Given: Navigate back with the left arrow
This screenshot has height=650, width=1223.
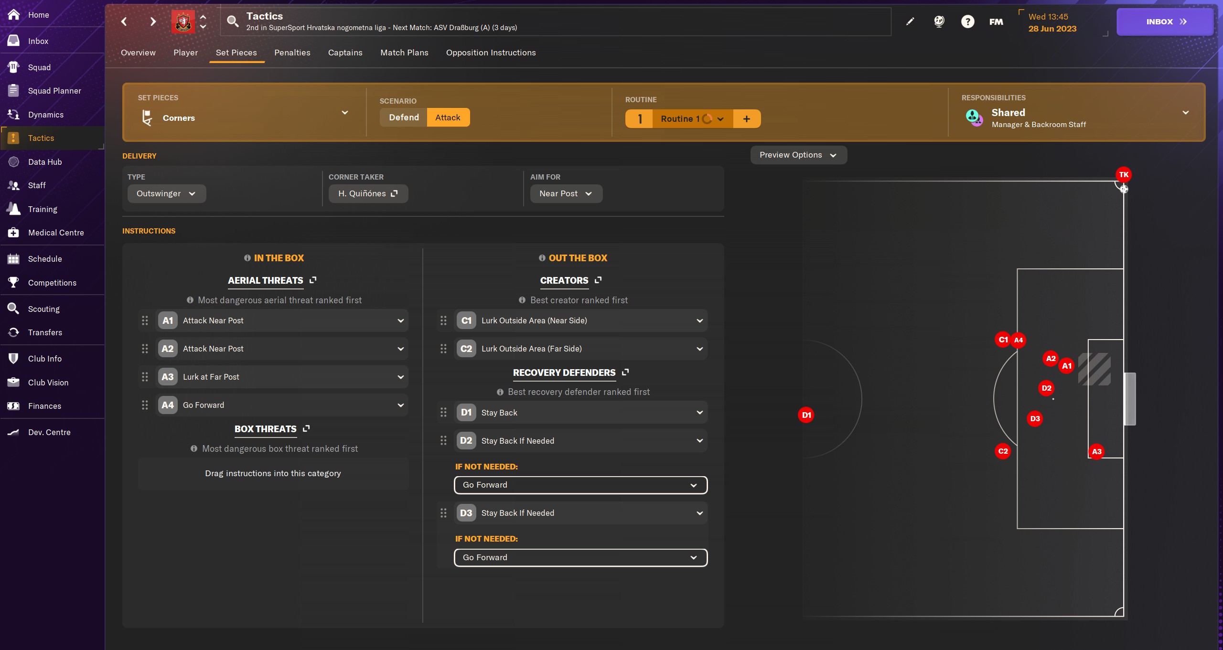Looking at the screenshot, I should tap(124, 21).
